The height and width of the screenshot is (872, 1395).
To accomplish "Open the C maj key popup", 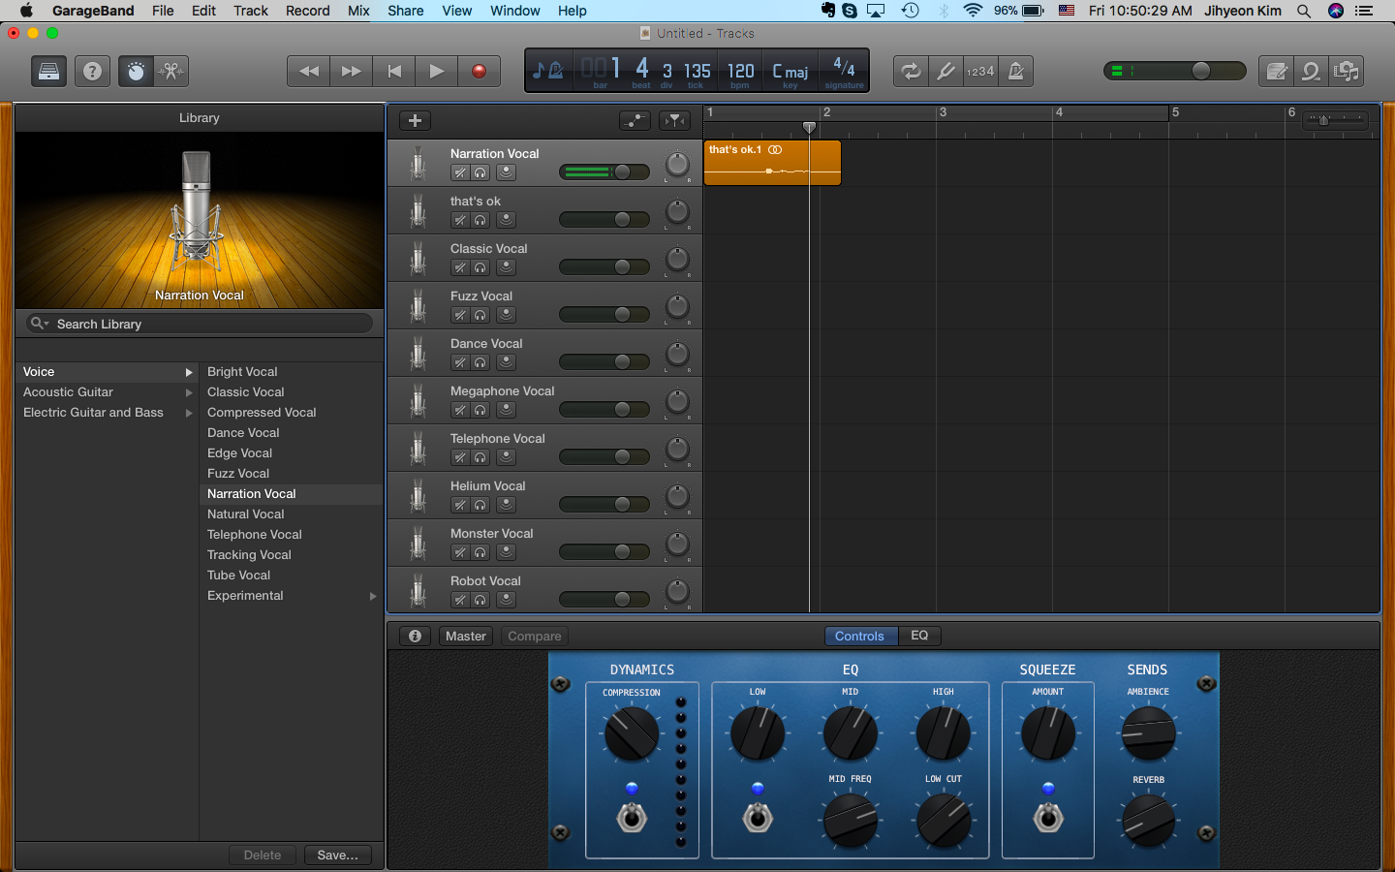I will tap(790, 72).
